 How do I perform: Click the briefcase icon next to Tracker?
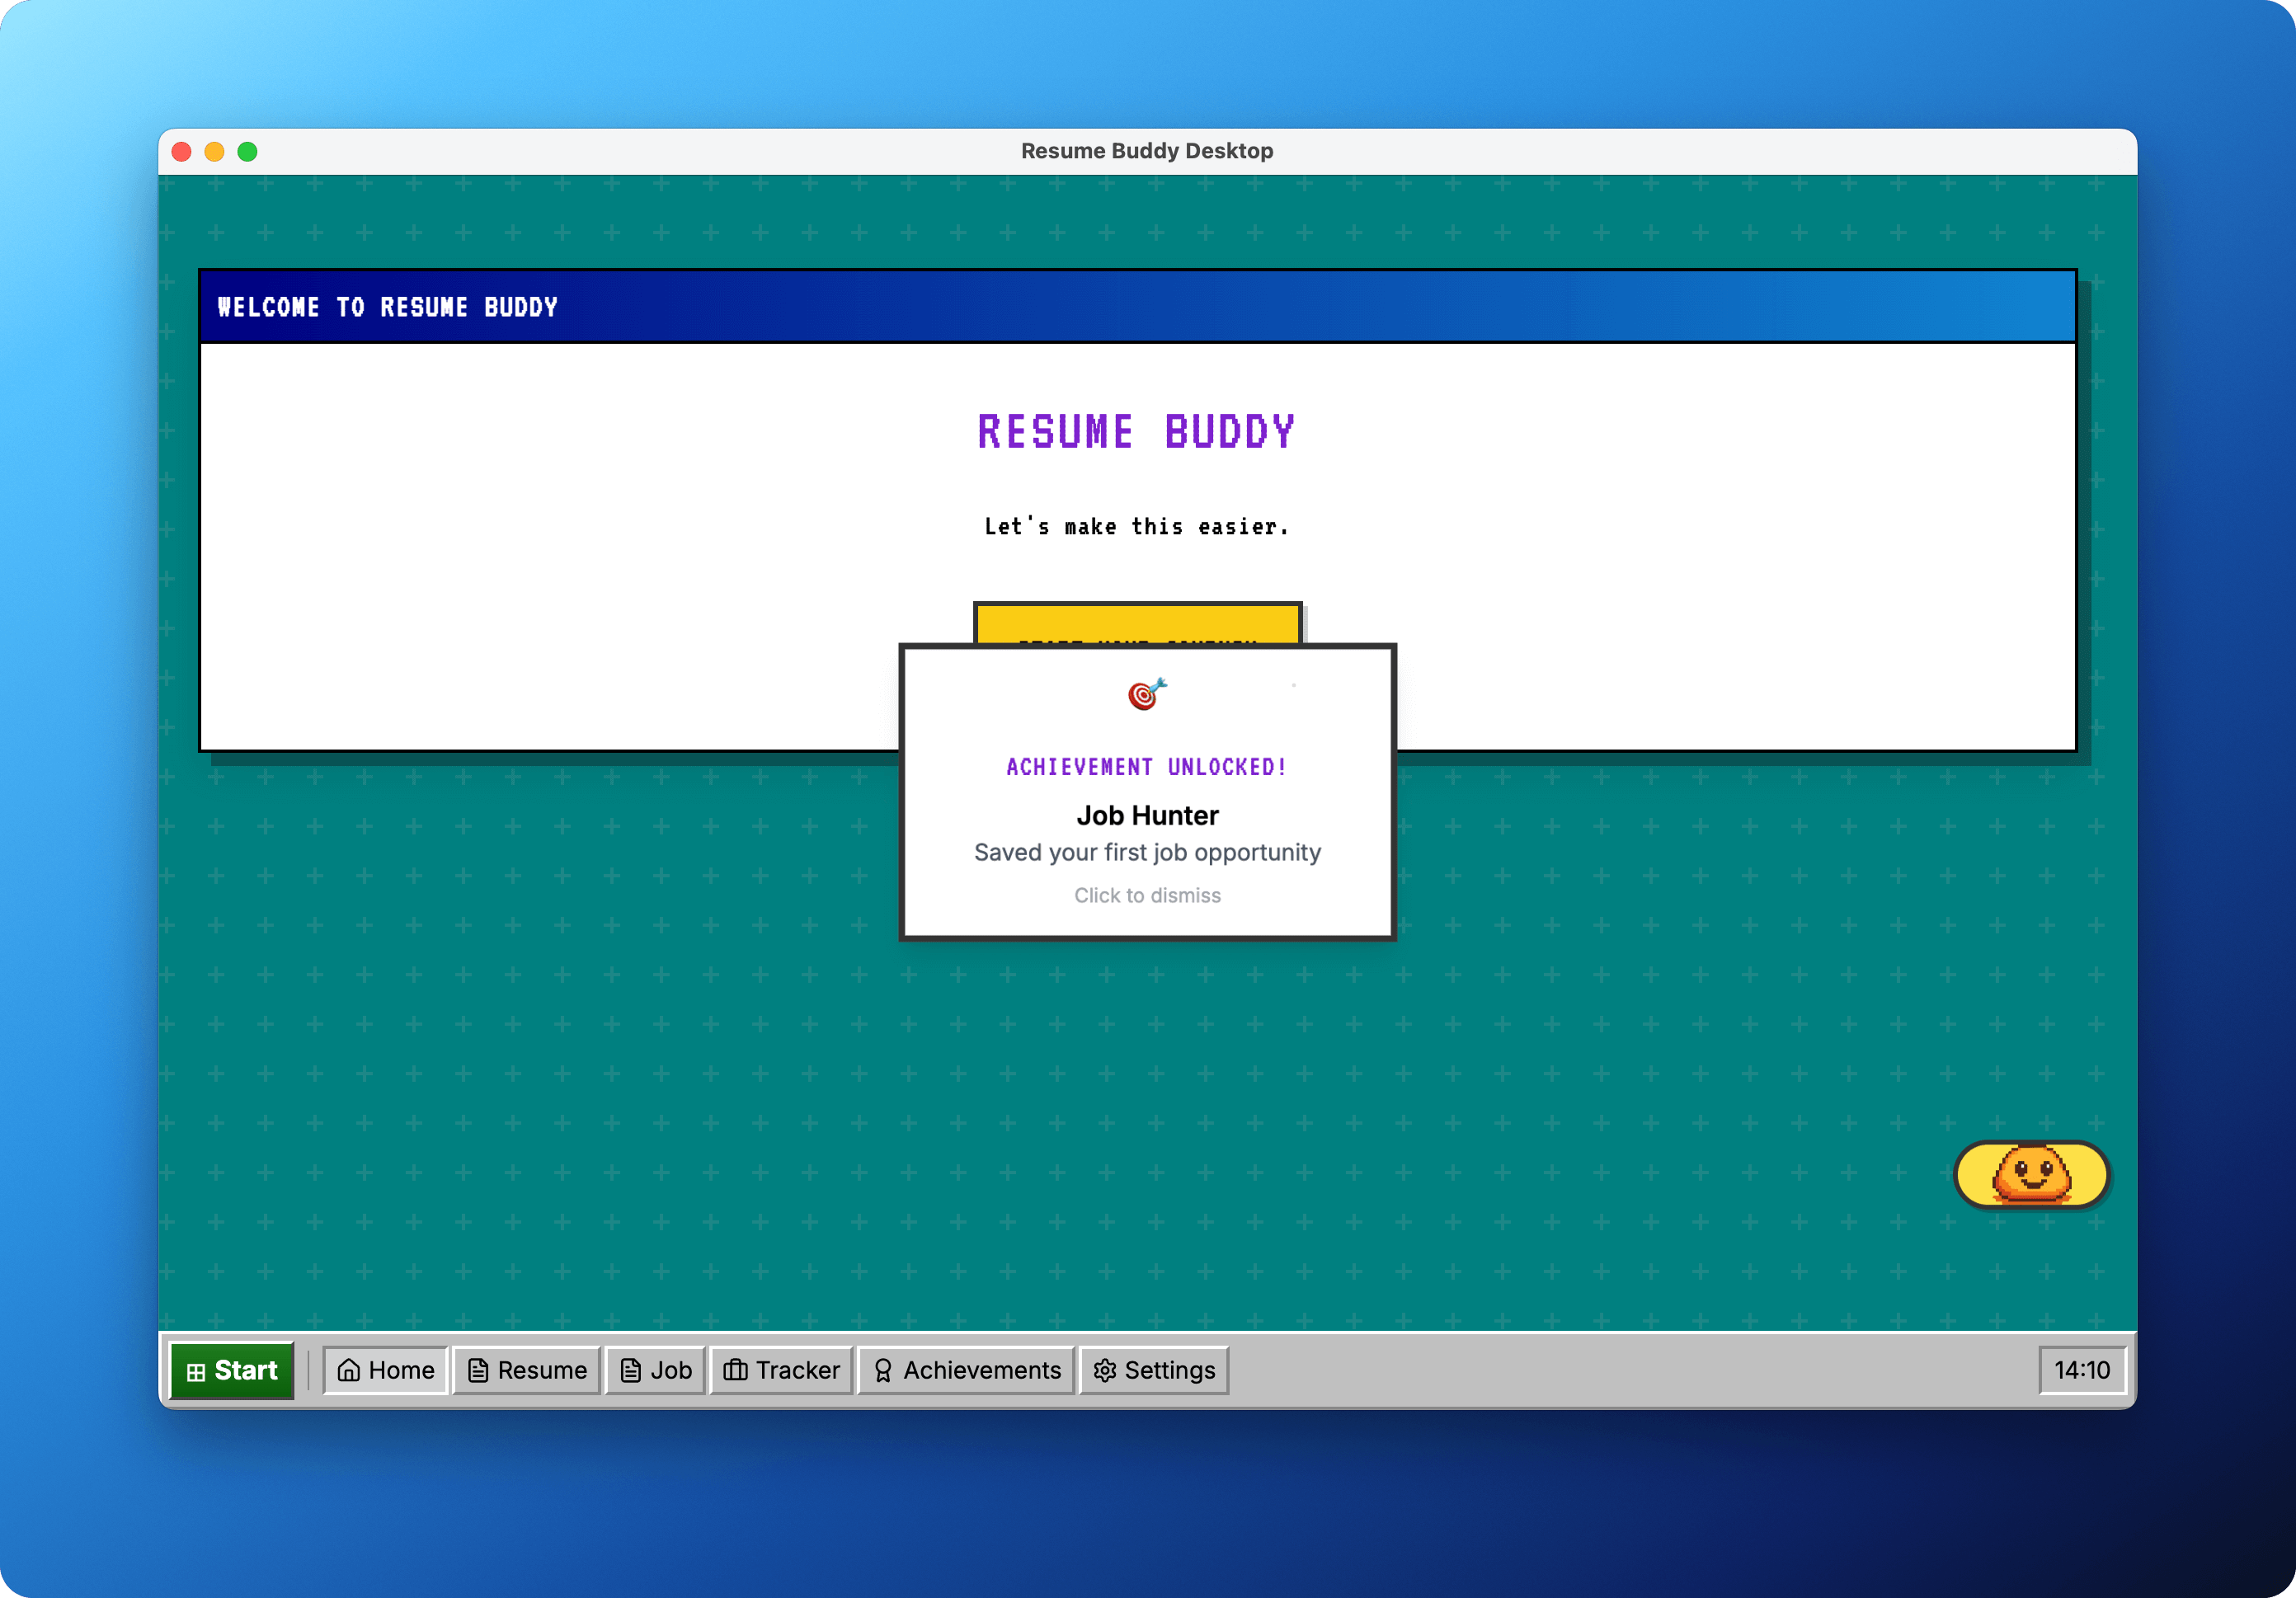point(735,1369)
